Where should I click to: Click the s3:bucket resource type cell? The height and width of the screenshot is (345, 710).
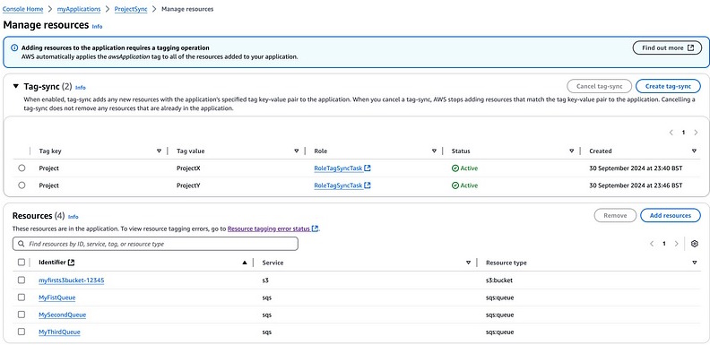(499, 280)
